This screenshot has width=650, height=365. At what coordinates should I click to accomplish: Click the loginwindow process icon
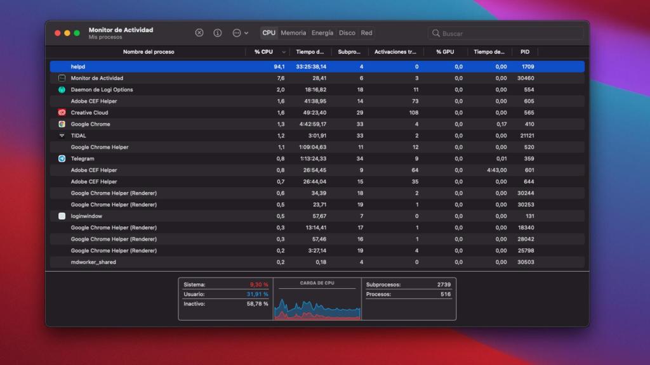click(x=61, y=216)
